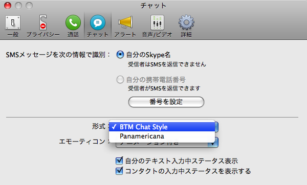Click the 形式 label
This screenshot has height=185, width=307.
pos(99,126)
